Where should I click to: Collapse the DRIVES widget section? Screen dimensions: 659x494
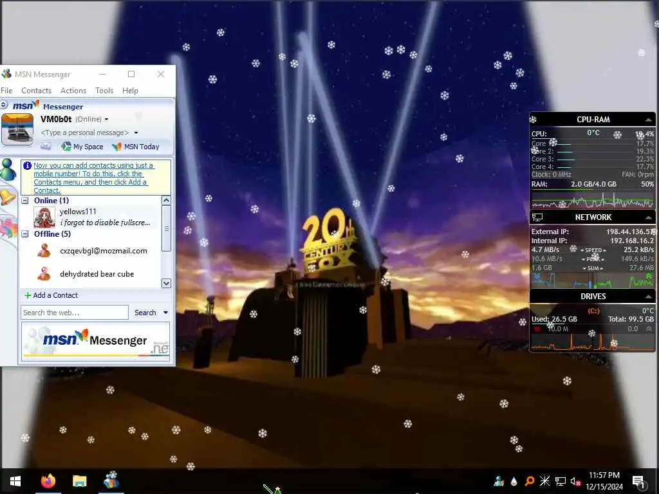tap(649, 297)
